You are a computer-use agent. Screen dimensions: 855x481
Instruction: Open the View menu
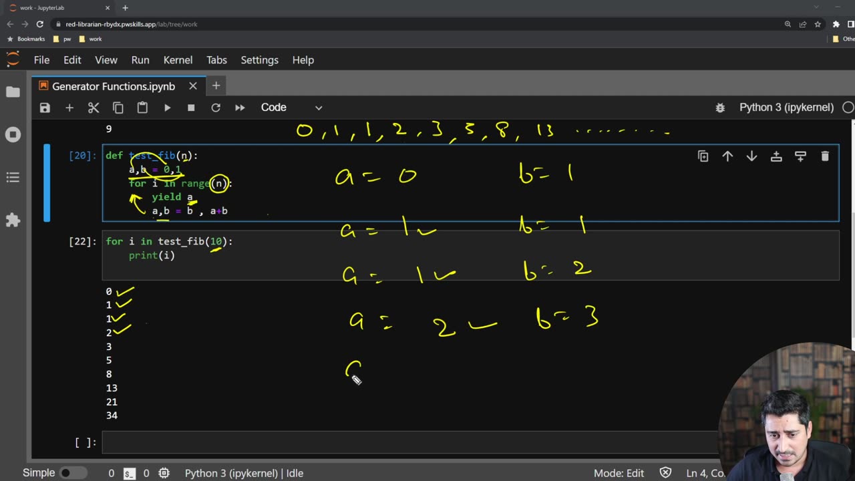(106, 60)
